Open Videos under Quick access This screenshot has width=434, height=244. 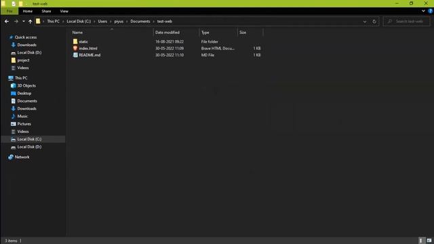[x=23, y=68]
